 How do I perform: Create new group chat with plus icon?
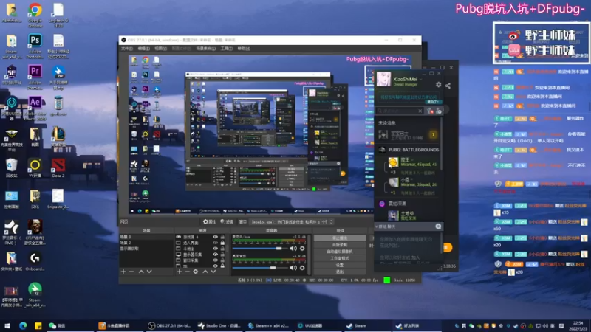(x=438, y=226)
